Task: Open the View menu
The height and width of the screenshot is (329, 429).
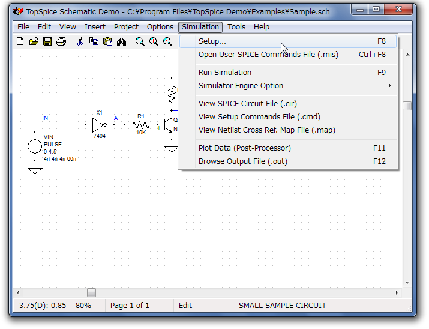Action: coord(68,27)
